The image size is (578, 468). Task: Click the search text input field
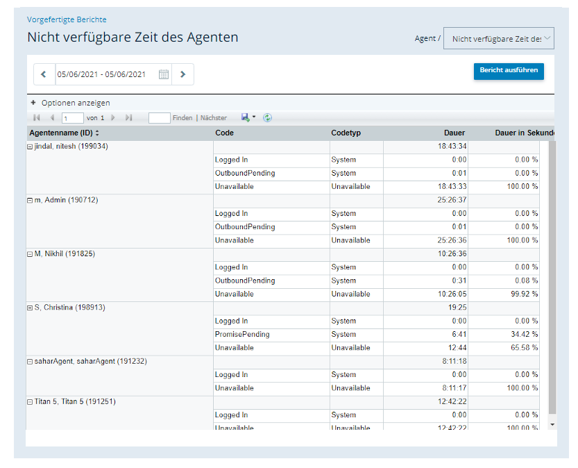tap(160, 118)
